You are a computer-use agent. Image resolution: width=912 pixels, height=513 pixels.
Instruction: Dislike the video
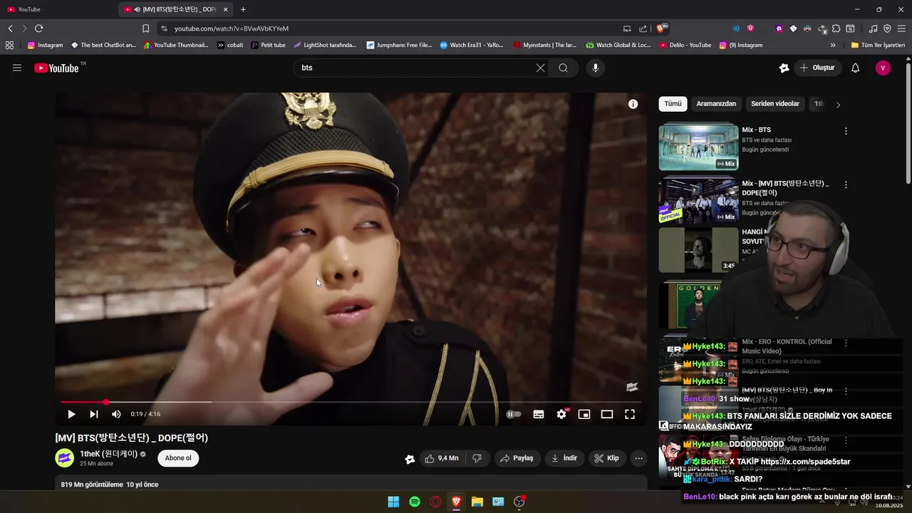pos(477,458)
